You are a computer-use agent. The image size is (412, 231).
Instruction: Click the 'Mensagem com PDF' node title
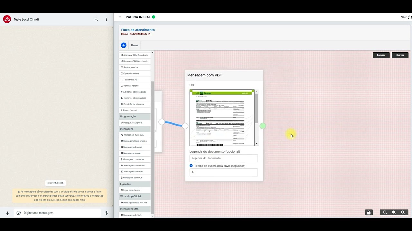point(204,75)
